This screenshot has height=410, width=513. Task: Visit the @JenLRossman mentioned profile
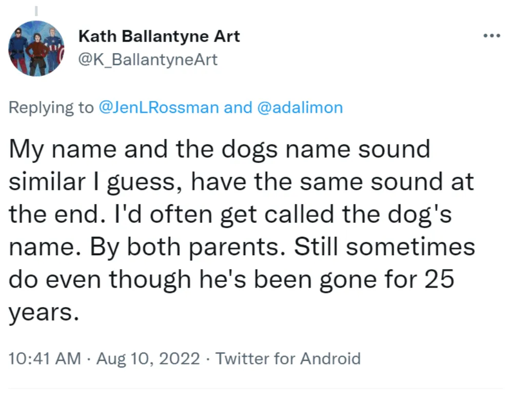coord(159,108)
